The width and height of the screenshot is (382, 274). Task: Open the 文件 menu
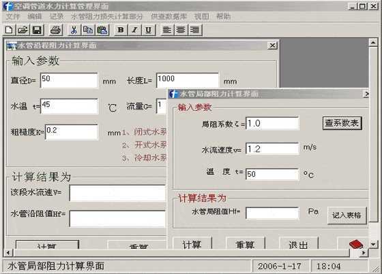pos(13,16)
